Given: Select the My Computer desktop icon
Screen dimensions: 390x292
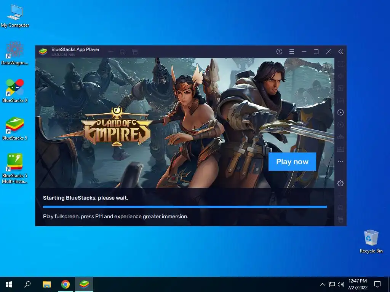Looking at the screenshot, I should [15, 16].
